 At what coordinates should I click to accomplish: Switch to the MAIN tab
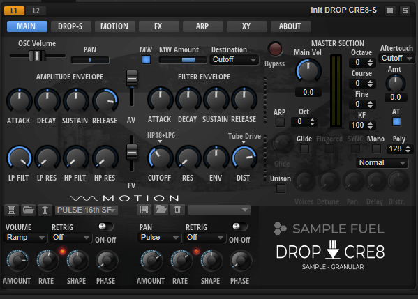(x=27, y=26)
